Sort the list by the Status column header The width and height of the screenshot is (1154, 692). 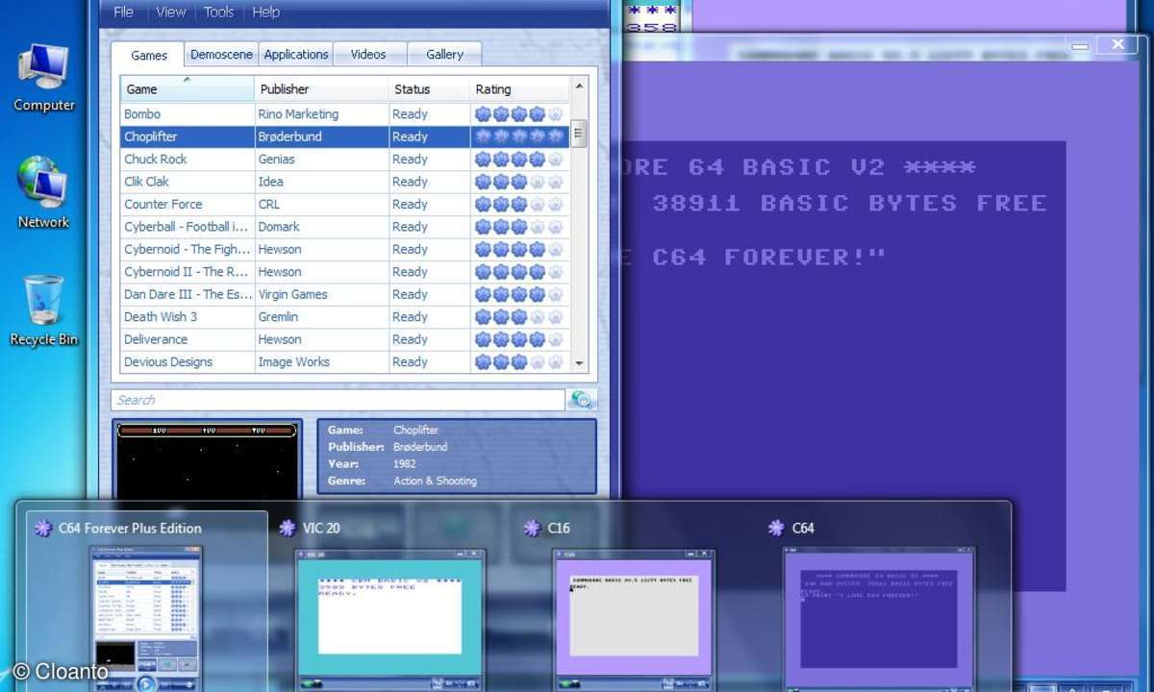point(429,89)
